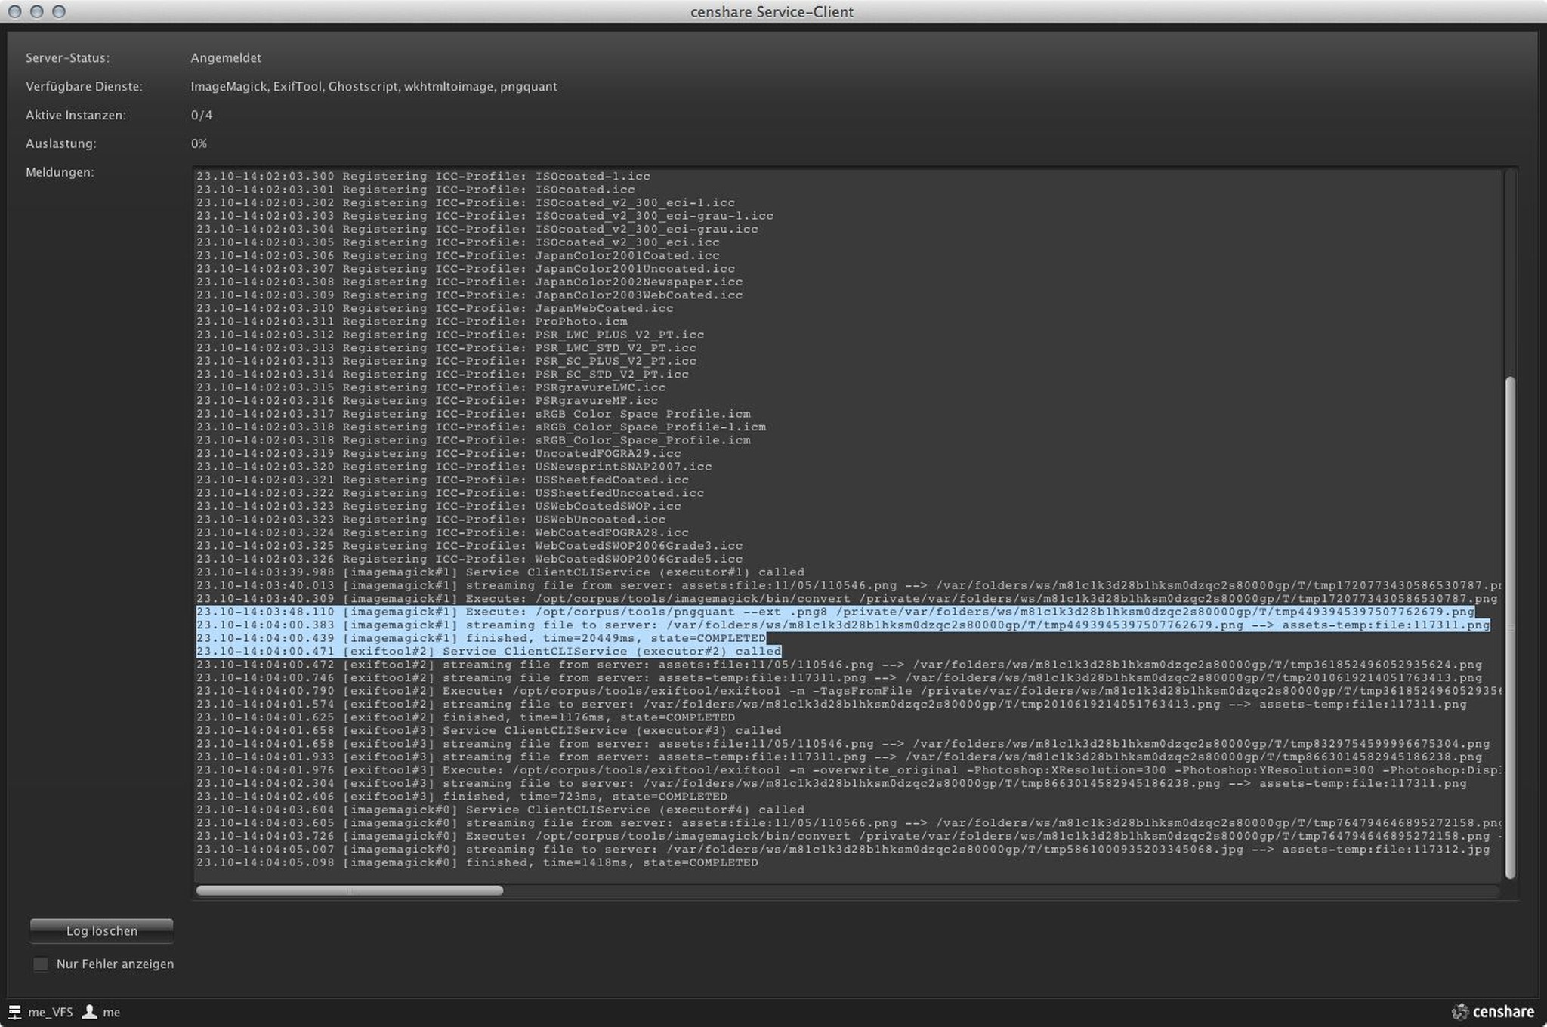Screen dimensions: 1547x1027
Task: Click the user profile icon next to me
Action: [90, 1012]
